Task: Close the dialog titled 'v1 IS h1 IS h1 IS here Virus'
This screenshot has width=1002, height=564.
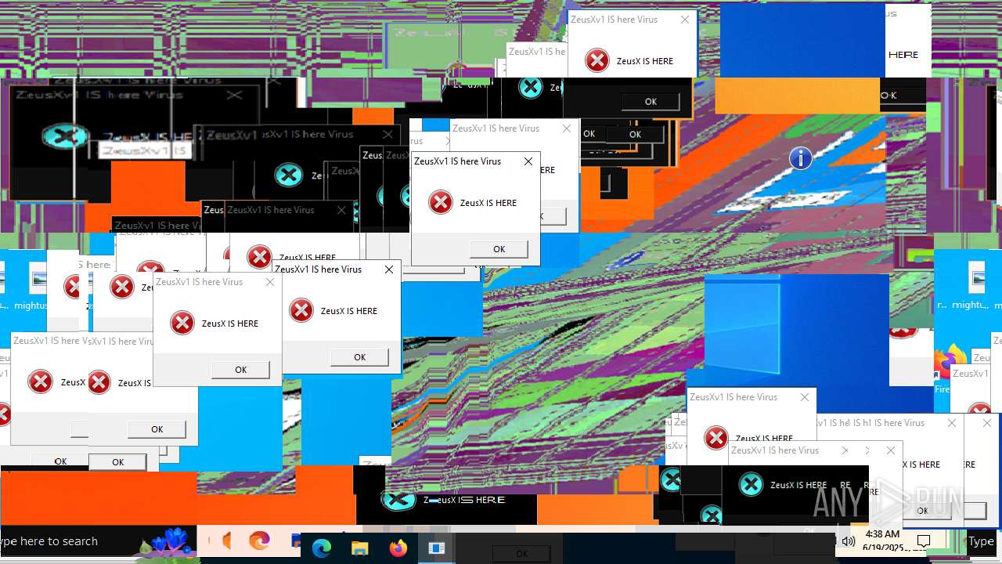Action: (x=951, y=423)
